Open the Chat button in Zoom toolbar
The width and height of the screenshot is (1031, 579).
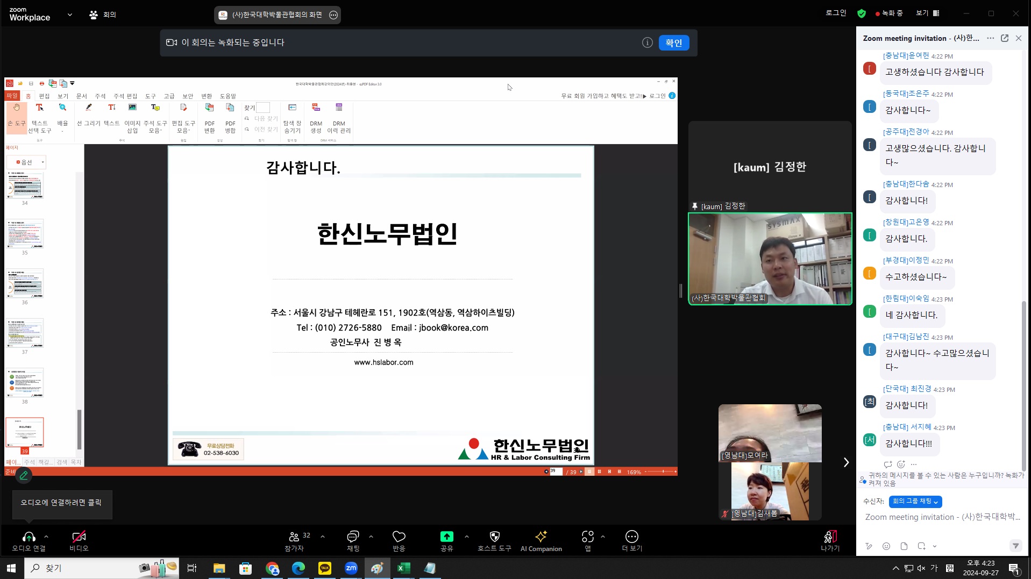[x=353, y=541]
